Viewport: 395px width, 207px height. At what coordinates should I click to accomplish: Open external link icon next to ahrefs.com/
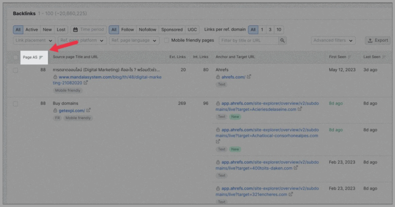pyautogui.click(x=249, y=77)
